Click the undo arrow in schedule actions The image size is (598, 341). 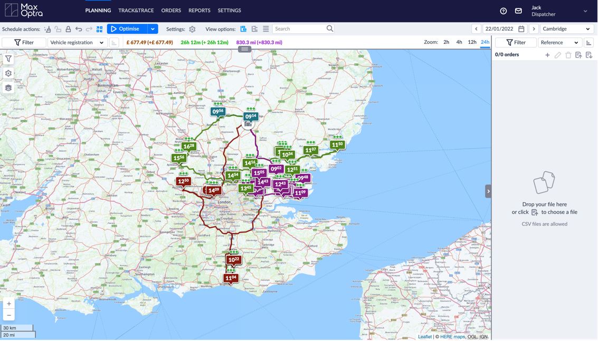79,29
